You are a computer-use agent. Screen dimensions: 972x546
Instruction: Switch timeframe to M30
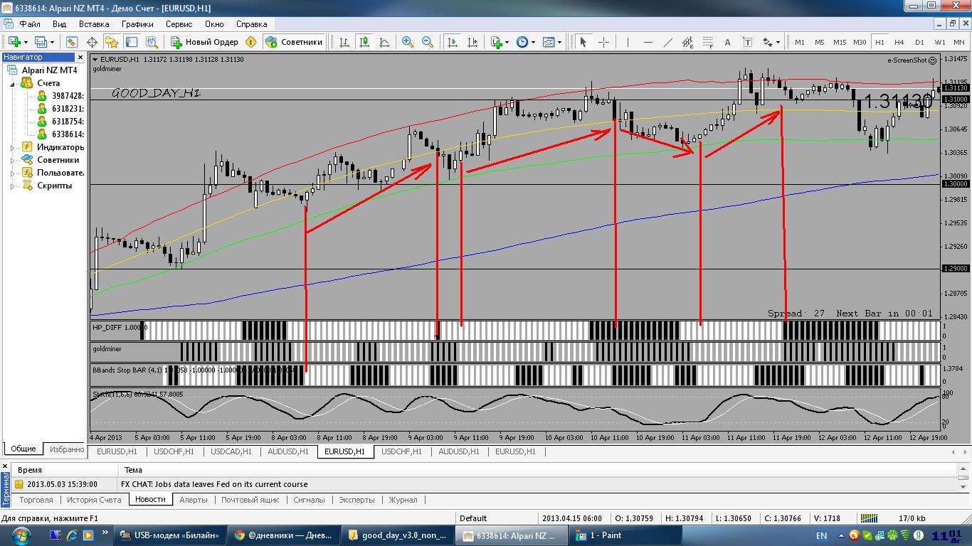[x=860, y=42]
